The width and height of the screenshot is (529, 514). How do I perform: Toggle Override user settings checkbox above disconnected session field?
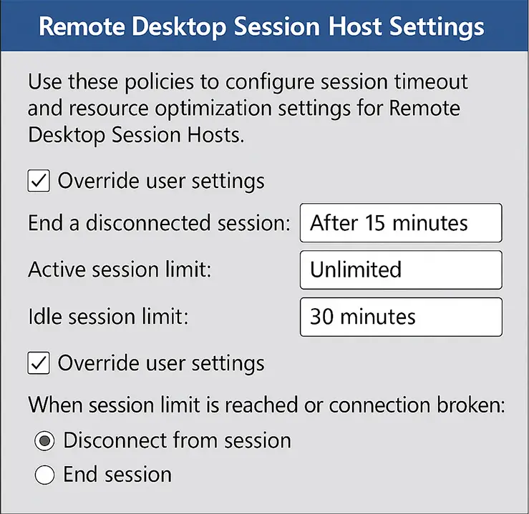[39, 180]
